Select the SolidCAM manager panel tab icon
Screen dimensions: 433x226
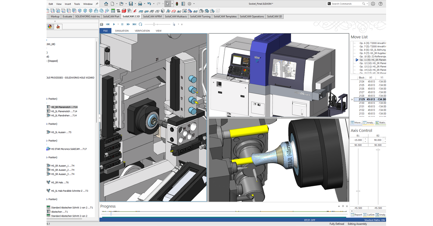tap(58, 26)
